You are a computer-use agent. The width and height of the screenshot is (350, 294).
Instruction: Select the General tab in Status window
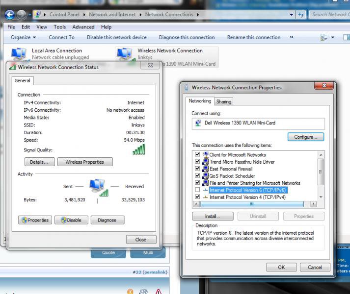pyautogui.click(x=22, y=81)
